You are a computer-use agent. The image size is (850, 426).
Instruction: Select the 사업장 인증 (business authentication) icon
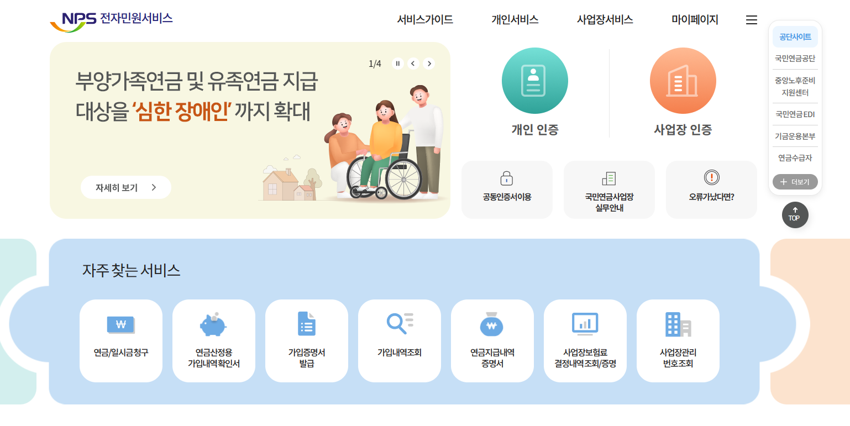click(683, 80)
